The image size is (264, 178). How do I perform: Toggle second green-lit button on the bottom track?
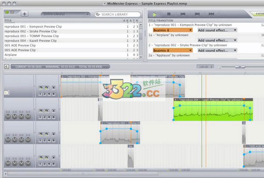pos(47,157)
